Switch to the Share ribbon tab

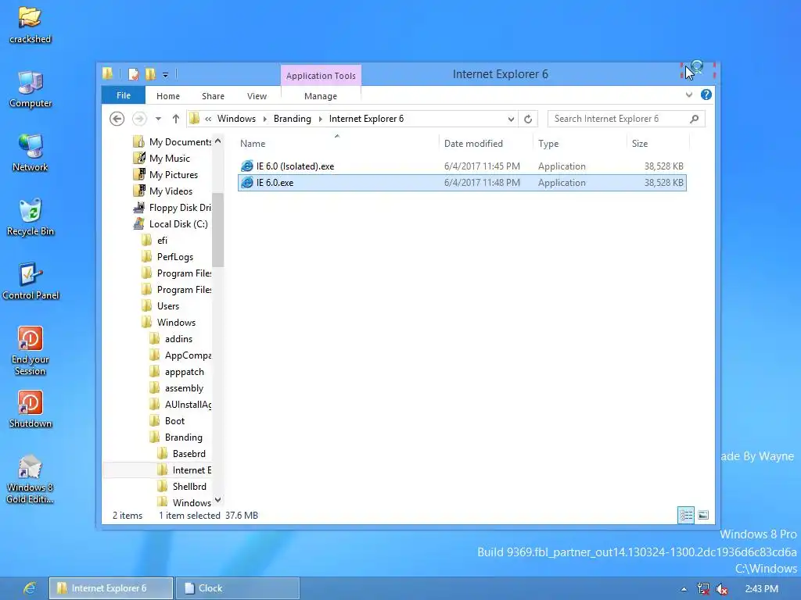[213, 96]
